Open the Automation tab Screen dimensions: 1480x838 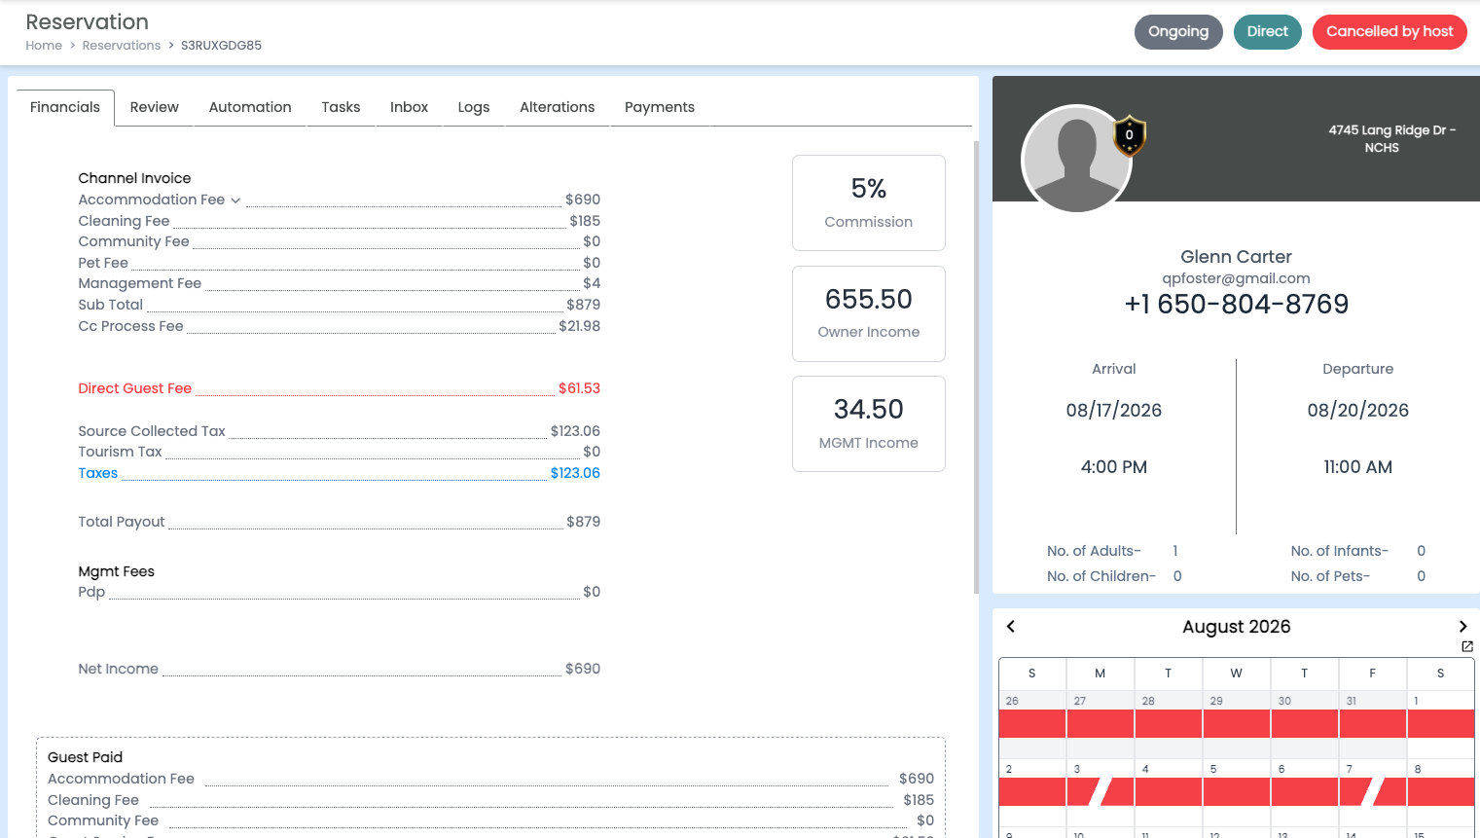click(x=250, y=107)
